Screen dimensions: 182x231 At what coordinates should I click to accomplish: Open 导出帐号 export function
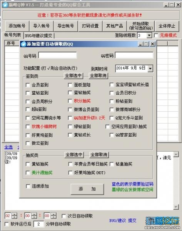[66, 26]
